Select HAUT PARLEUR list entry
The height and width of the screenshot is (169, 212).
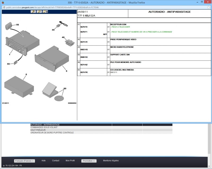tap(38, 130)
